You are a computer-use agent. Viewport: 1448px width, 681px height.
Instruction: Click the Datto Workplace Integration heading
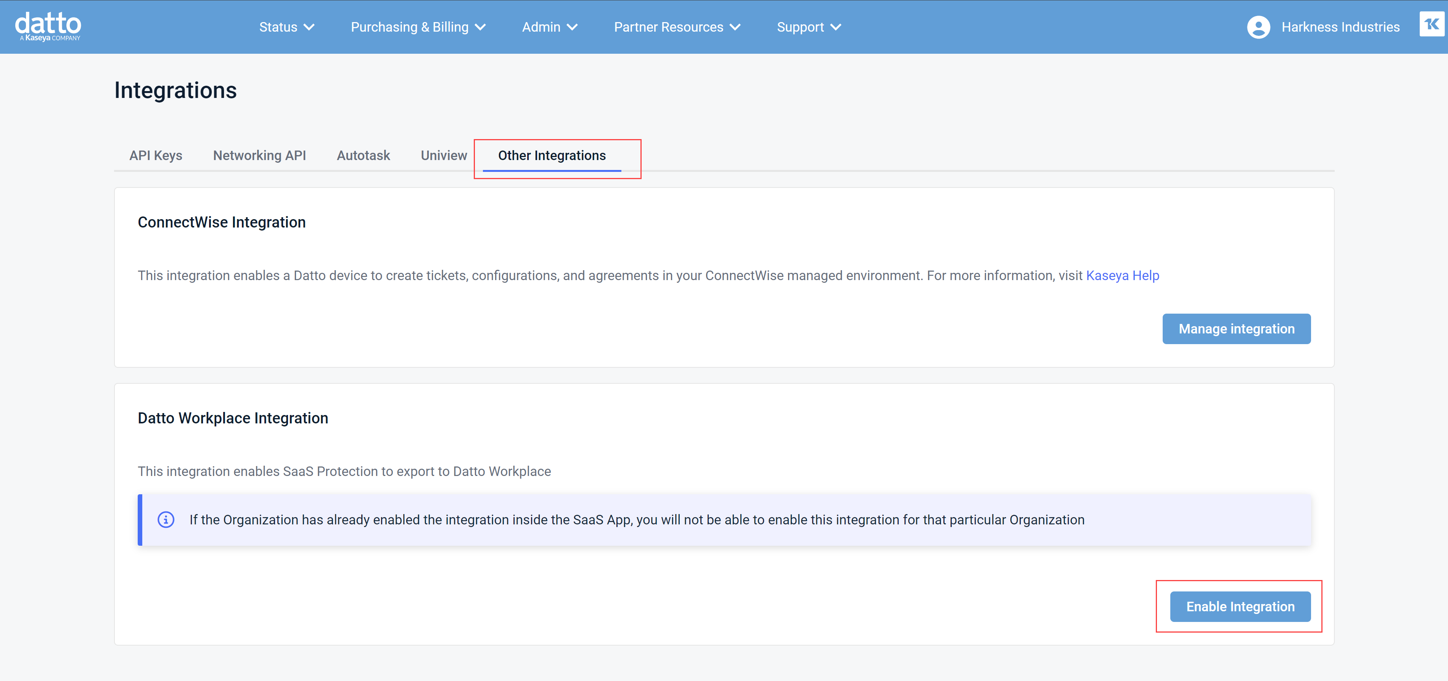pos(233,418)
